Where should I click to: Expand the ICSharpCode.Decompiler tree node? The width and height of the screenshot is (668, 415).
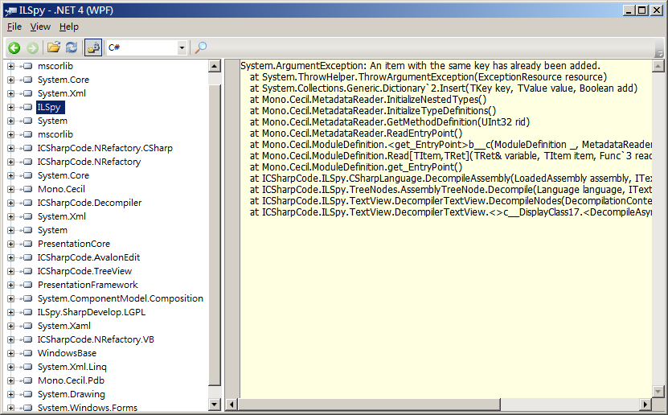click(11, 203)
